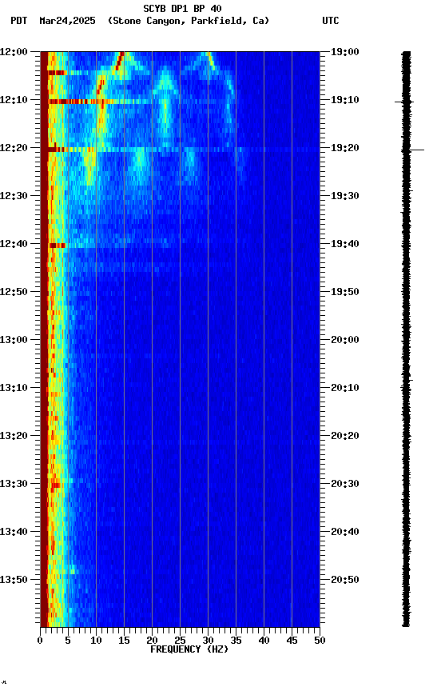Click the '20:20' UTC time label
The width and height of the screenshot is (441, 691).
pyautogui.click(x=345, y=437)
